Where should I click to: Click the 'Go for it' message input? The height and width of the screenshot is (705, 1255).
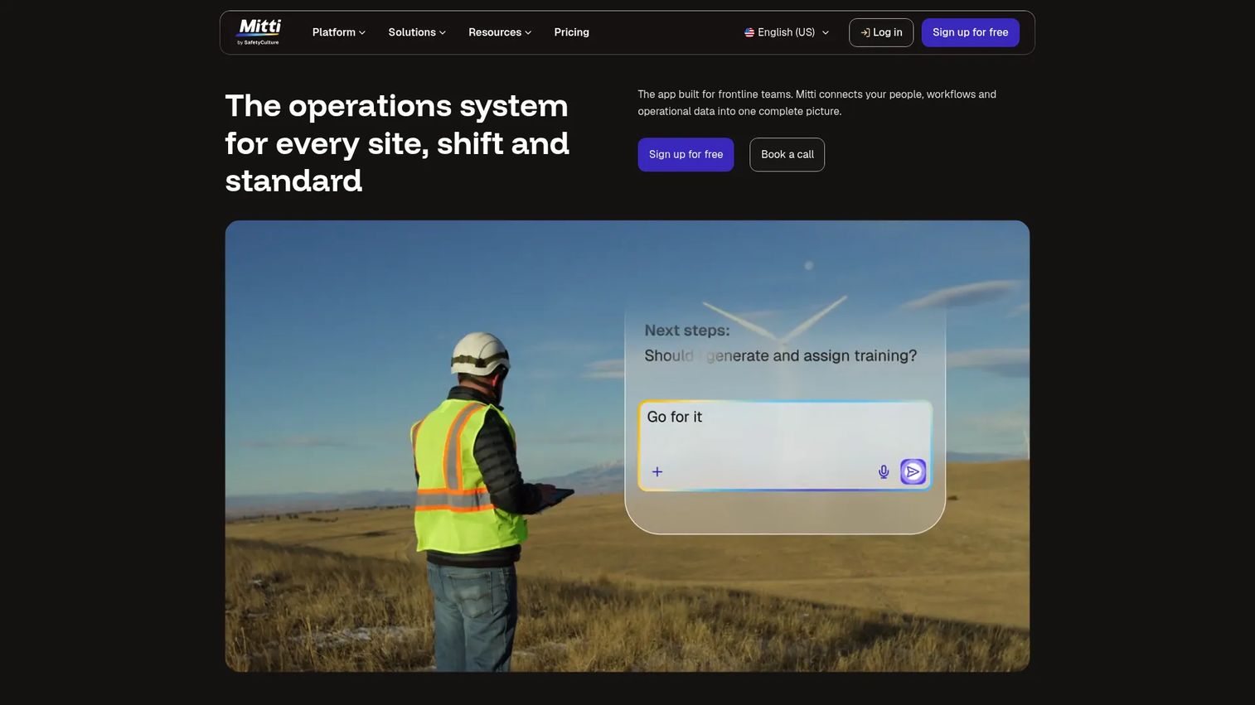784,446
